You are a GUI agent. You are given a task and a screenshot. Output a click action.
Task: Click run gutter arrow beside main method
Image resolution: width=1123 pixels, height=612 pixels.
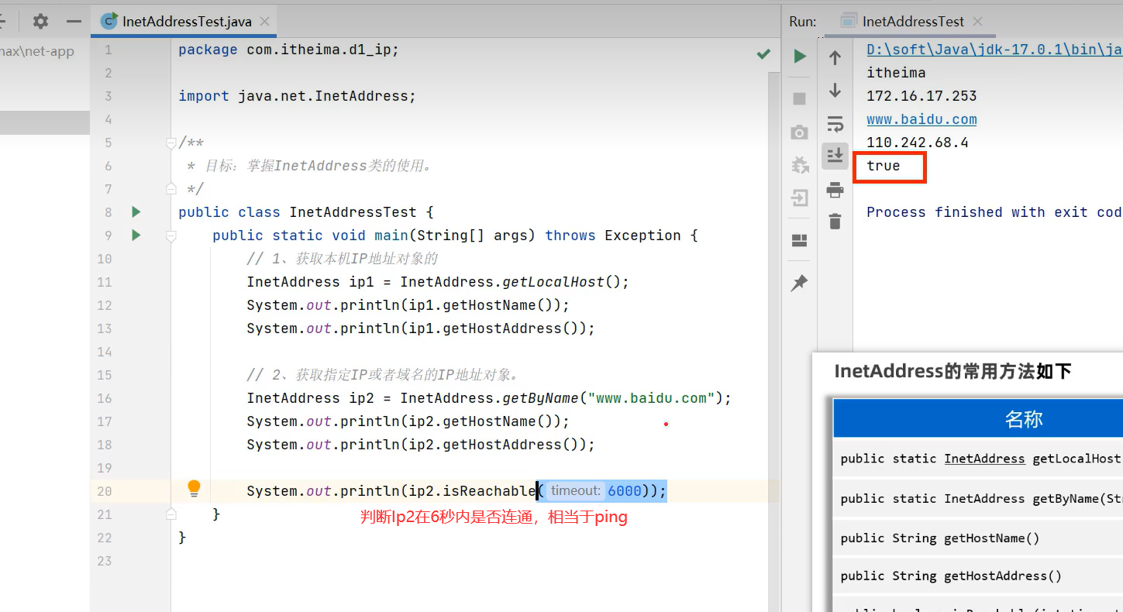click(136, 236)
